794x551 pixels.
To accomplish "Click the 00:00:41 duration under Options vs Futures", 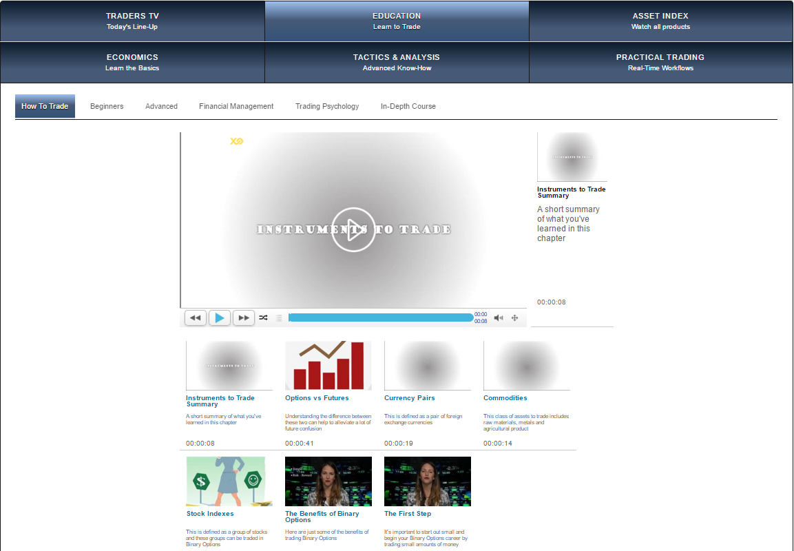I will click(x=300, y=443).
